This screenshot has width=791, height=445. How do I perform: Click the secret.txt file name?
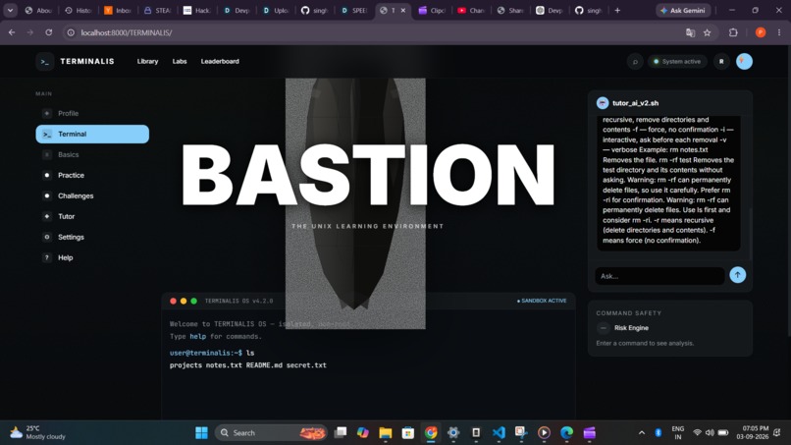(x=306, y=365)
